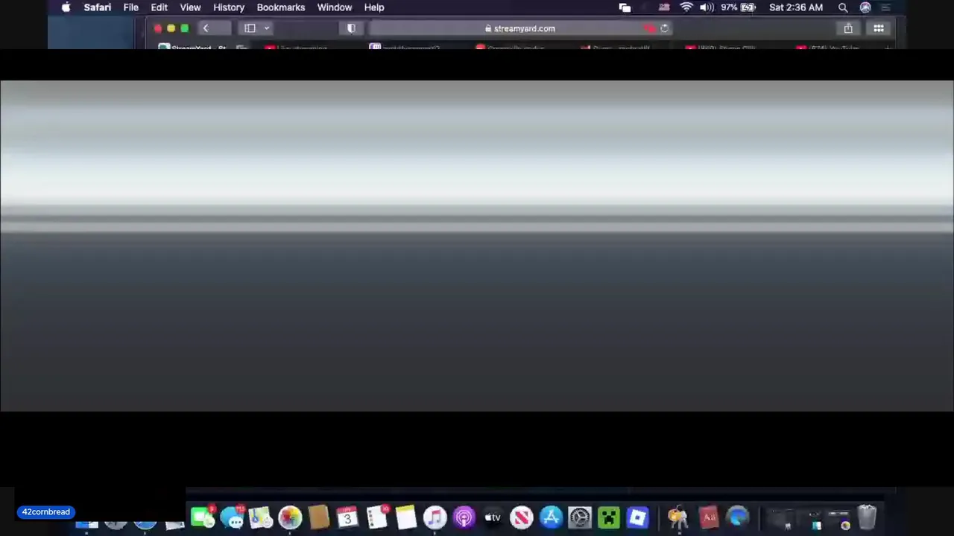Viewport: 954px width, 536px height.
Task: Click the Share icon in Safari toolbar
Action: [x=848, y=28]
